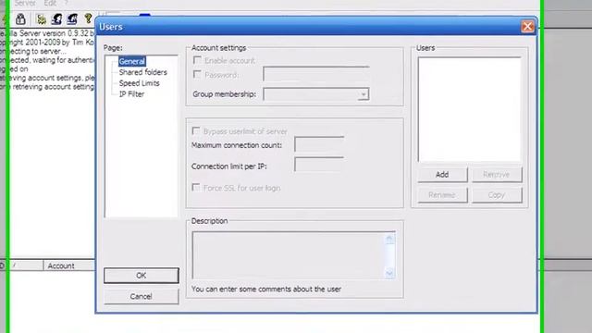Click Maximum connection count field

[319, 145]
